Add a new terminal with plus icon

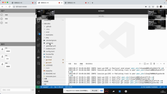pyautogui.click(x=140, y=64)
